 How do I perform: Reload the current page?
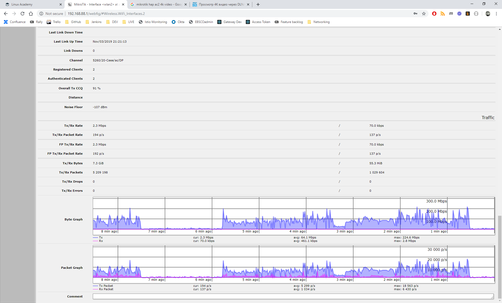point(22,14)
